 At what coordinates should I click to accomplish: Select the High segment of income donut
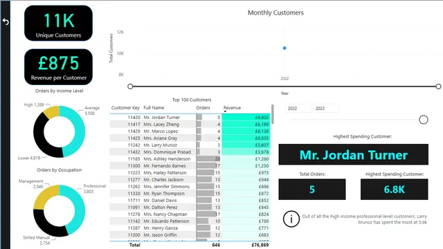52,111
